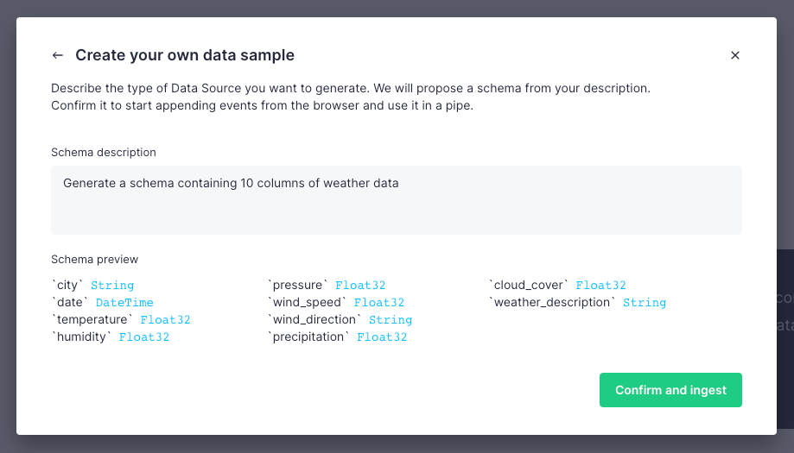This screenshot has height=453, width=794.
Task: Click the `humidity` column entry
Action: (x=82, y=337)
